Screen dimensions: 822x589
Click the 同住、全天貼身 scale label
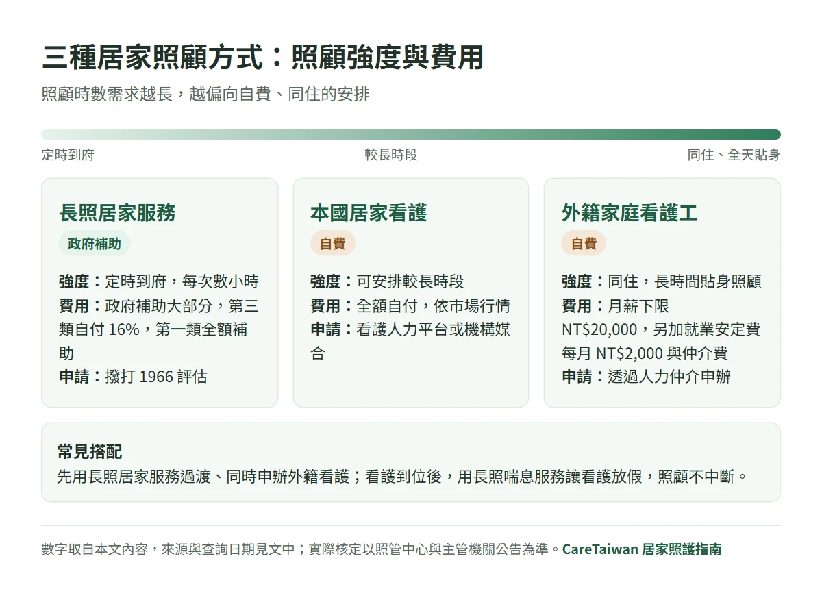[x=734, y=155]
